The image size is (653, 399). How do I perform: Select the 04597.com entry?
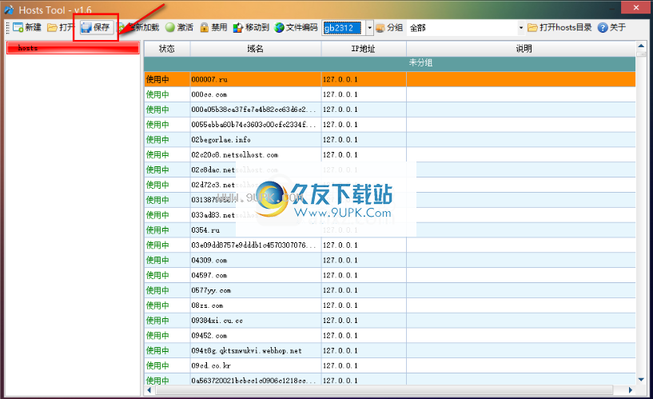[390, 275]
